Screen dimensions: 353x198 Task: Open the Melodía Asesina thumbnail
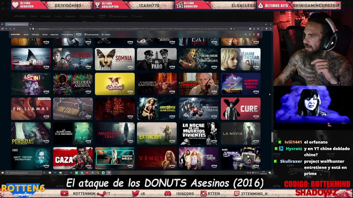tap(73, 84)
